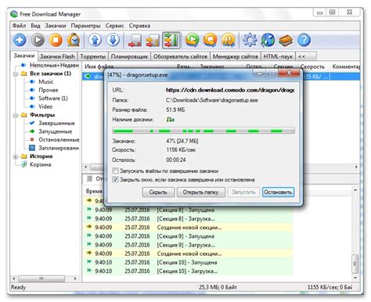371x302 pixels.
Task: Click the 25,3 МБ; 0 Байт status entry
Action: 218,287
